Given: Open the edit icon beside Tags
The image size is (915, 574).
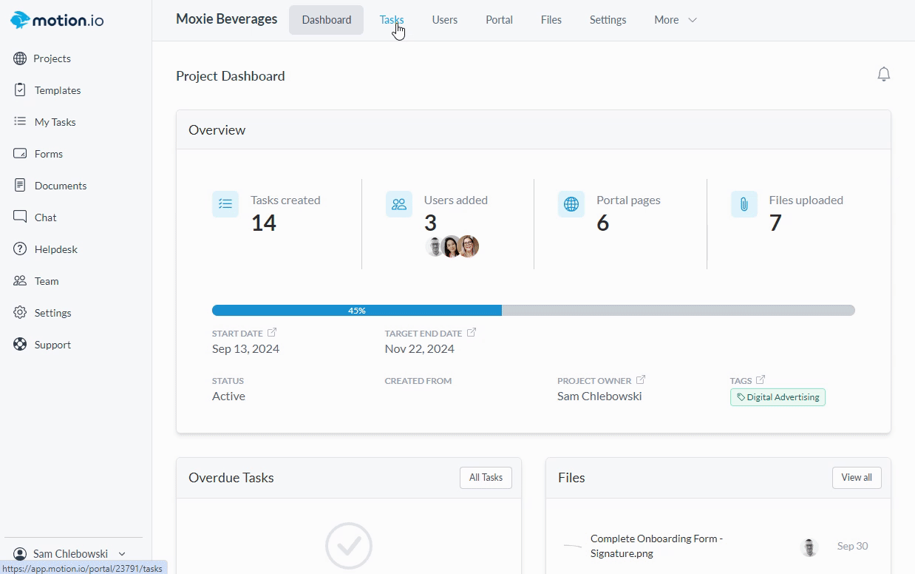Looking at the screenshot, I should 761,380.
